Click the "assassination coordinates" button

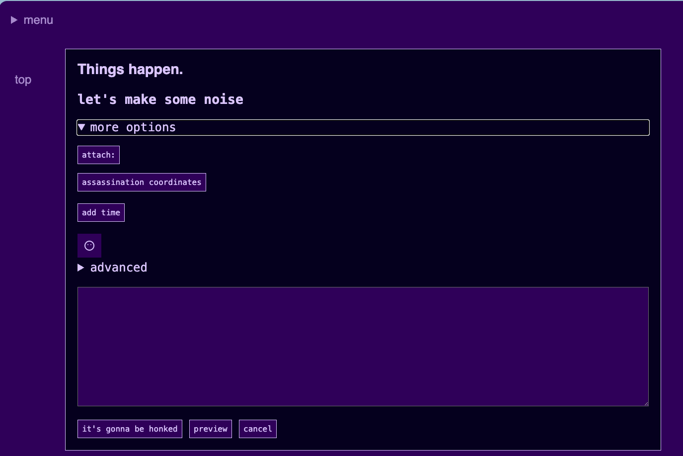pos(142,182)
